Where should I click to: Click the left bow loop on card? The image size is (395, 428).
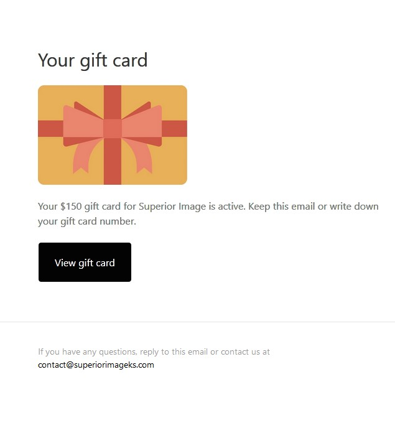click(83, 124)
